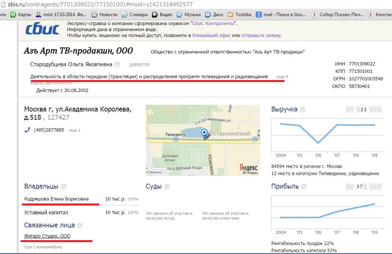Click help icon beside Выручка heading
Viewport: 392px width, 254px height.
pyautogui.click(x=303, y=110)
